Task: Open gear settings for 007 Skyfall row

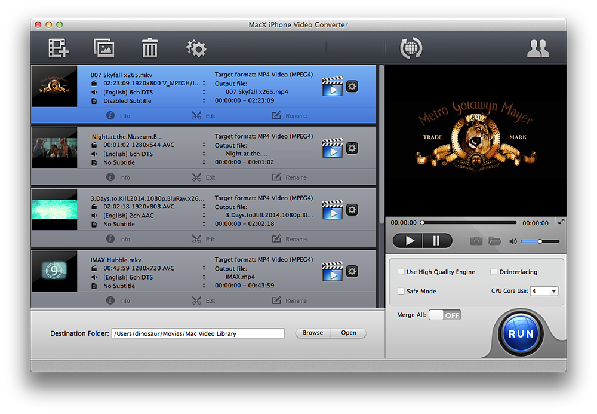Action: point(352,87)
